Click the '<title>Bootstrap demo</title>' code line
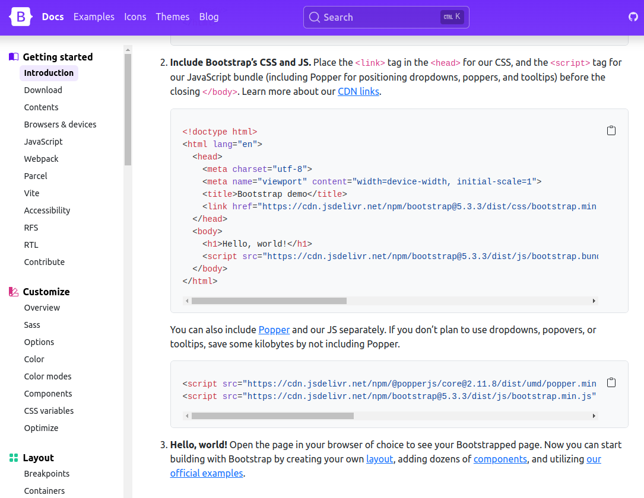The width and height of the screenshot is (644, 498). [274, 194]
